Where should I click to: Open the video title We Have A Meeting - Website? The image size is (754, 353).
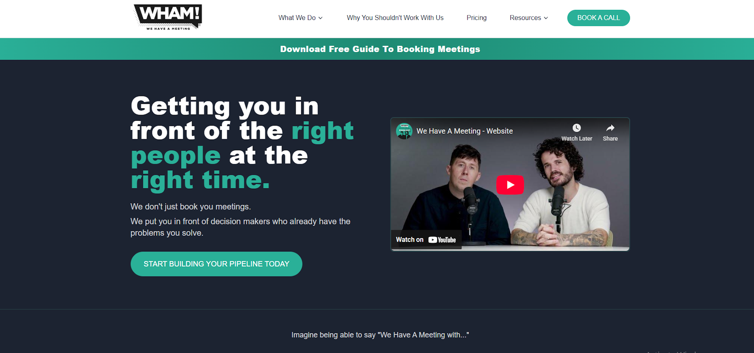point(465,131)
